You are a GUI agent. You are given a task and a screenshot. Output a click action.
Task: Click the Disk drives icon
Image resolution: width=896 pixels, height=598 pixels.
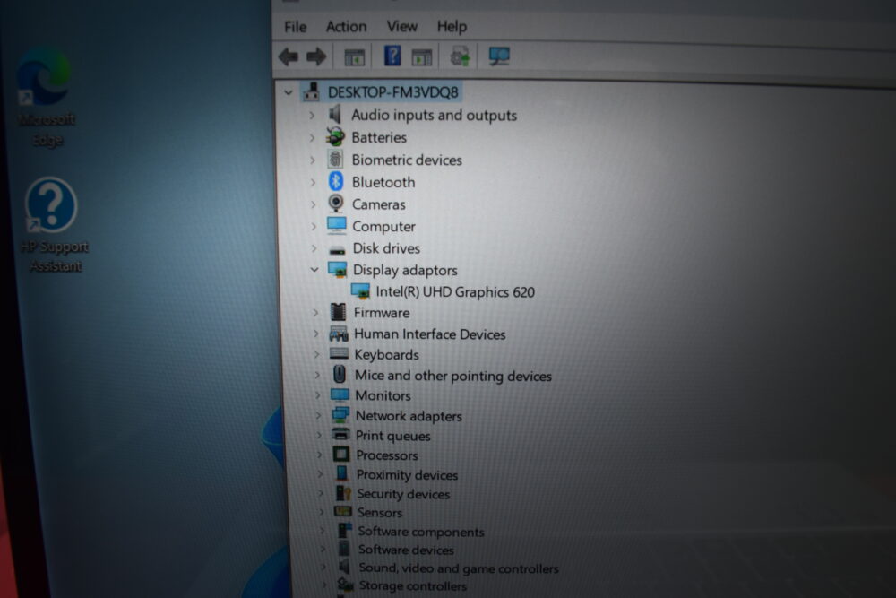[x=337, y=250]
